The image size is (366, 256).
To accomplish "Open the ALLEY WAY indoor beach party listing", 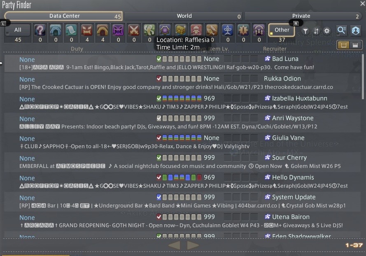I will [x=168, y=126].
